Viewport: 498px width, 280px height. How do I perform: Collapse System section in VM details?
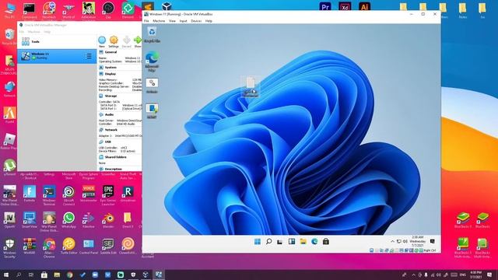click(110, 68)
